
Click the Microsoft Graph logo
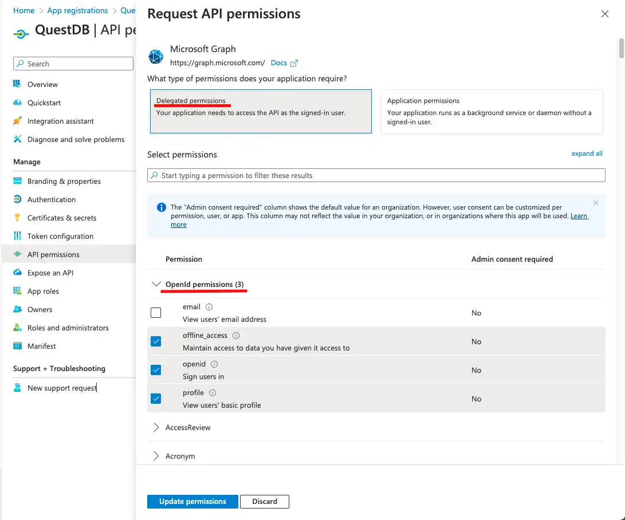click(155, 56)
